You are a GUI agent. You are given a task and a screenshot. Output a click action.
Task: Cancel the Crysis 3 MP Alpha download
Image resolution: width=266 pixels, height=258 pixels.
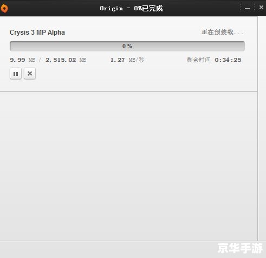(30, 73)
